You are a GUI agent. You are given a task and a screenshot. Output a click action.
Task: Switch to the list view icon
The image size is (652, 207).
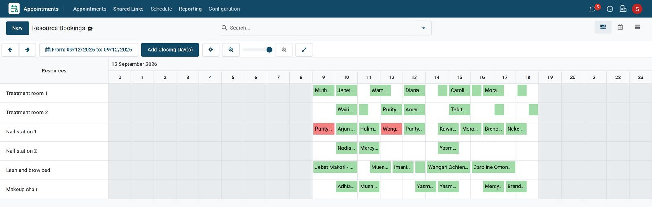[637, 27]
